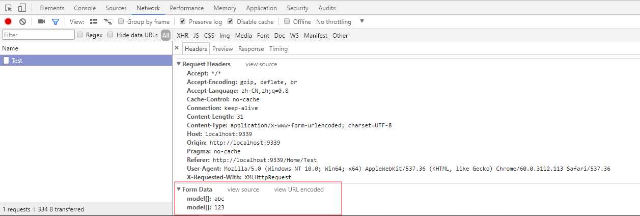Click the capture screenshots camera icon

click(x=42, y=21)
